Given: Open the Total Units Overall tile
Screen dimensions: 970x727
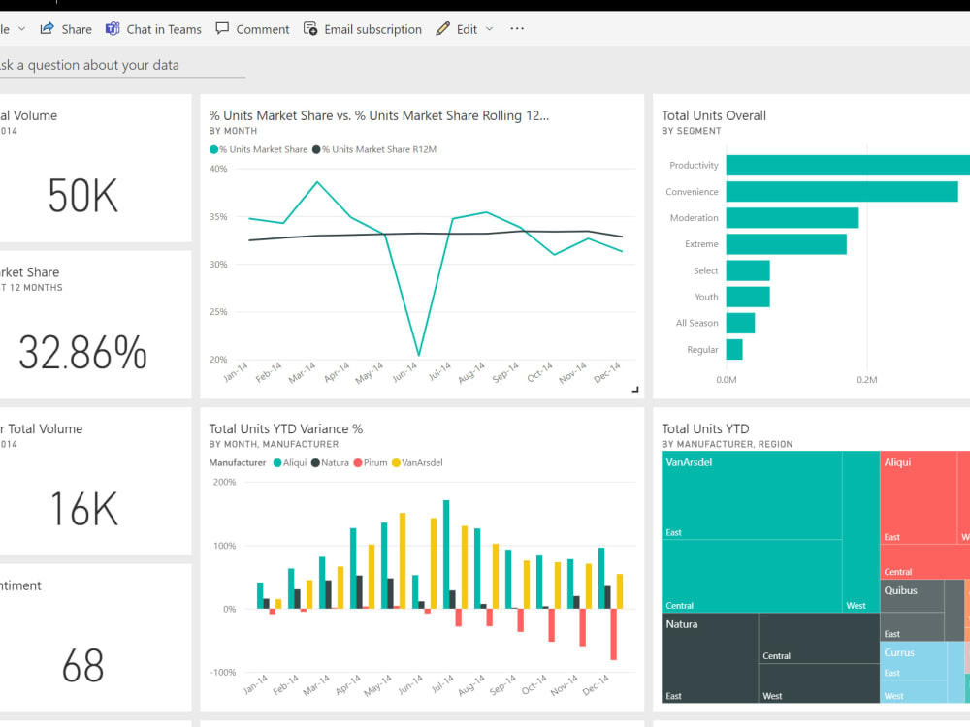Looking at the screenshot, I should (x=714, y=114).
